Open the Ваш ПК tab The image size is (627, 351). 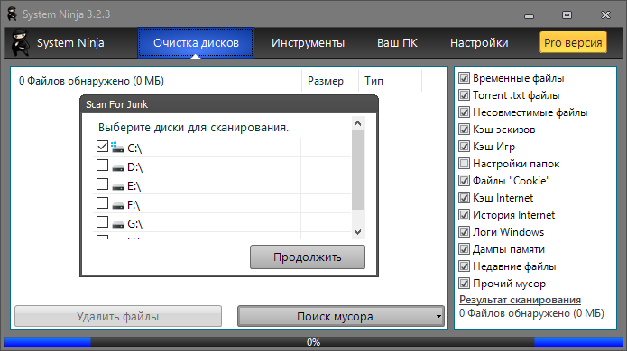[x=397, y=43]
